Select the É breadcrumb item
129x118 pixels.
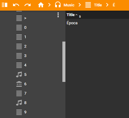point(114,5)
